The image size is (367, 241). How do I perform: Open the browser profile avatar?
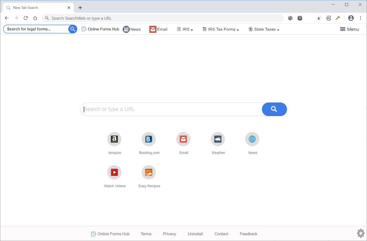(x=351, y=18)
